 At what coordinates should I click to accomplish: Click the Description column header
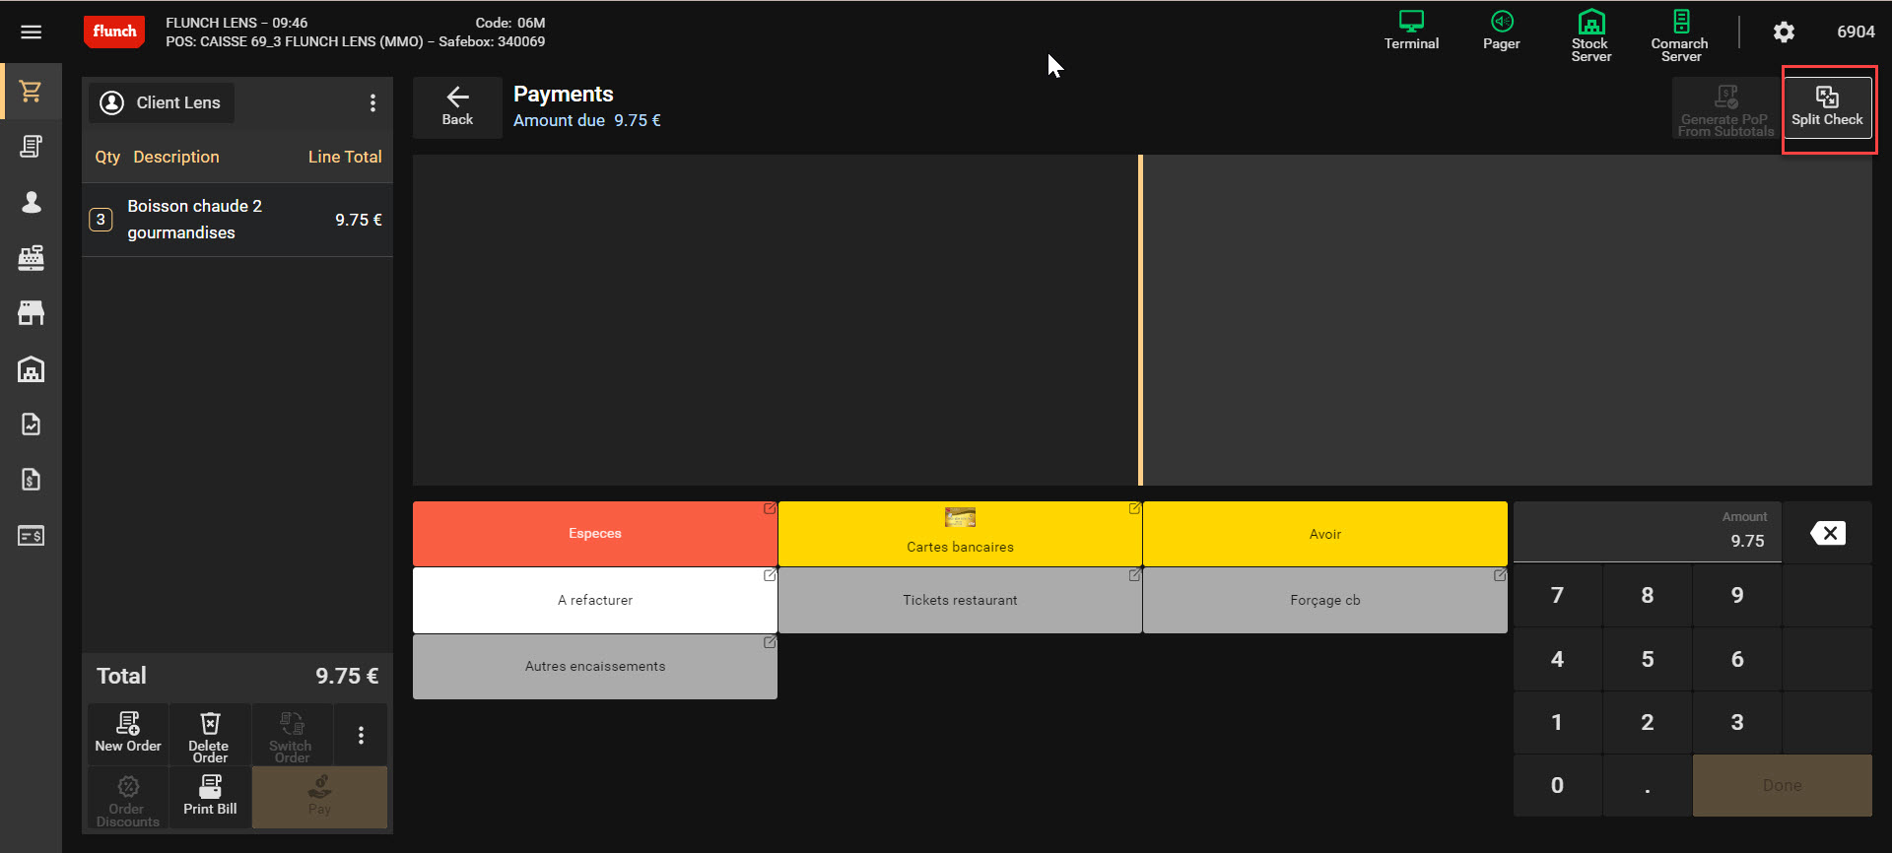(x=176, y=157)
